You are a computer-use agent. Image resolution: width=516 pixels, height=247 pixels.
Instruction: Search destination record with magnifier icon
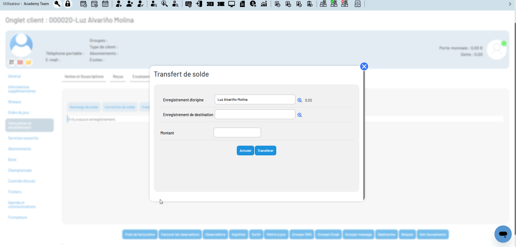pyautogui.click(x=300, y=115)
